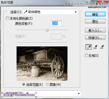Image resolution: width=109 pixels, height=99 pixels.
Task: Close the 色彩范围 dialog window
Action: tap(103, 1)
